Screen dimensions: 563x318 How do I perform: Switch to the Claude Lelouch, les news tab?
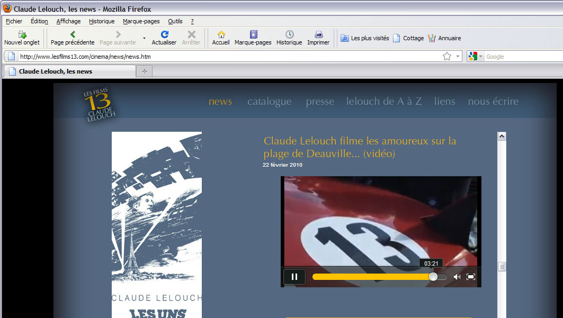click(x=69, y=71)
